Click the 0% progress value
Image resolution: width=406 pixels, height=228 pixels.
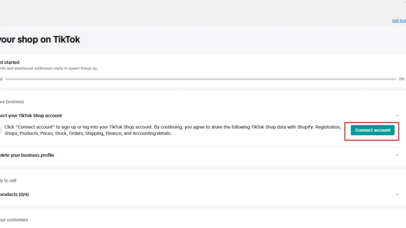[x=402, y=79]
